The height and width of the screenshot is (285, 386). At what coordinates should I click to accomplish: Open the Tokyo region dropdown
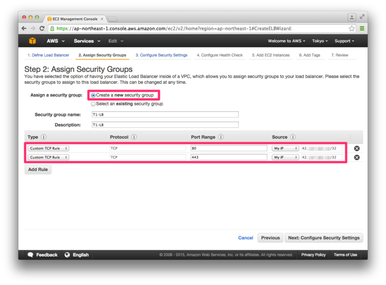[x=320, y=41]
